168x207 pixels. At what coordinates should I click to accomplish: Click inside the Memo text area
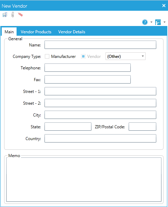[84, 180]
